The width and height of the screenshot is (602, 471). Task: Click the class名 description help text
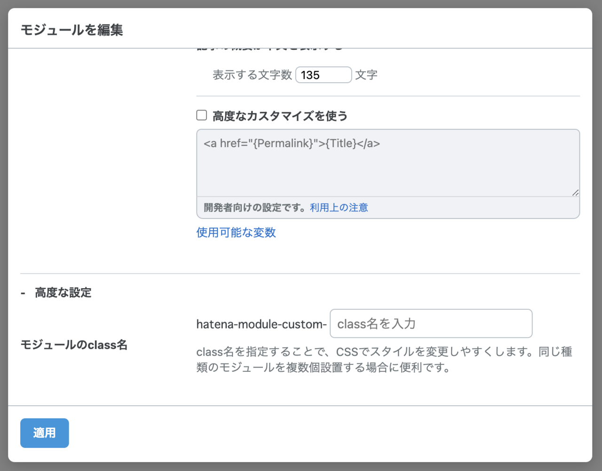tap(384, 360)
